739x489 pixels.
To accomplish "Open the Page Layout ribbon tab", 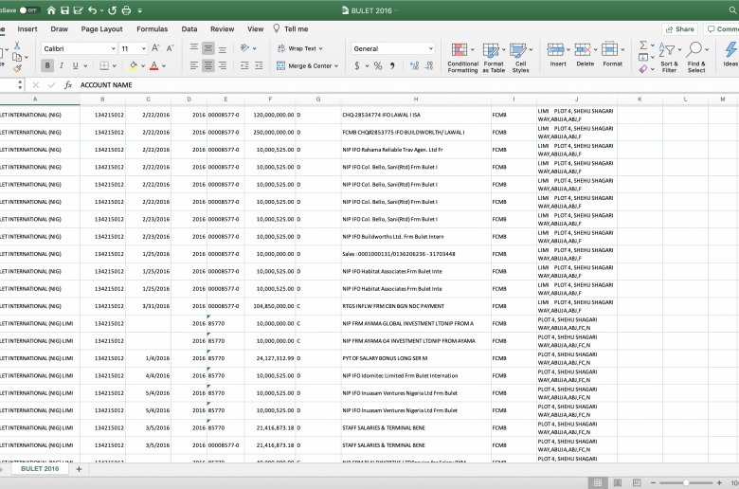I will tap(101, 28).
